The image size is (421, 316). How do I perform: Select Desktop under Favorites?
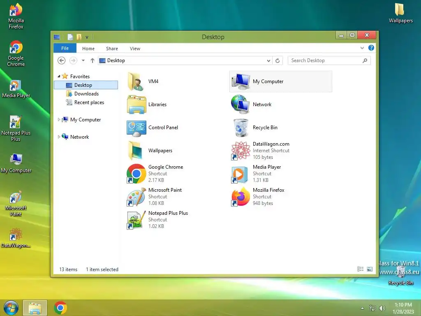(86, 85)
